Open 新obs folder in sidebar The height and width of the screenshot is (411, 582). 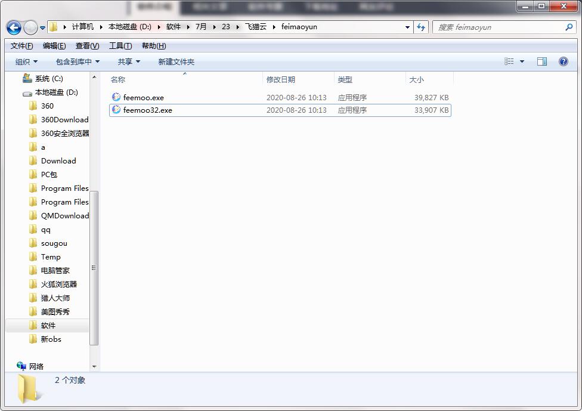click(x=51, y=339)
